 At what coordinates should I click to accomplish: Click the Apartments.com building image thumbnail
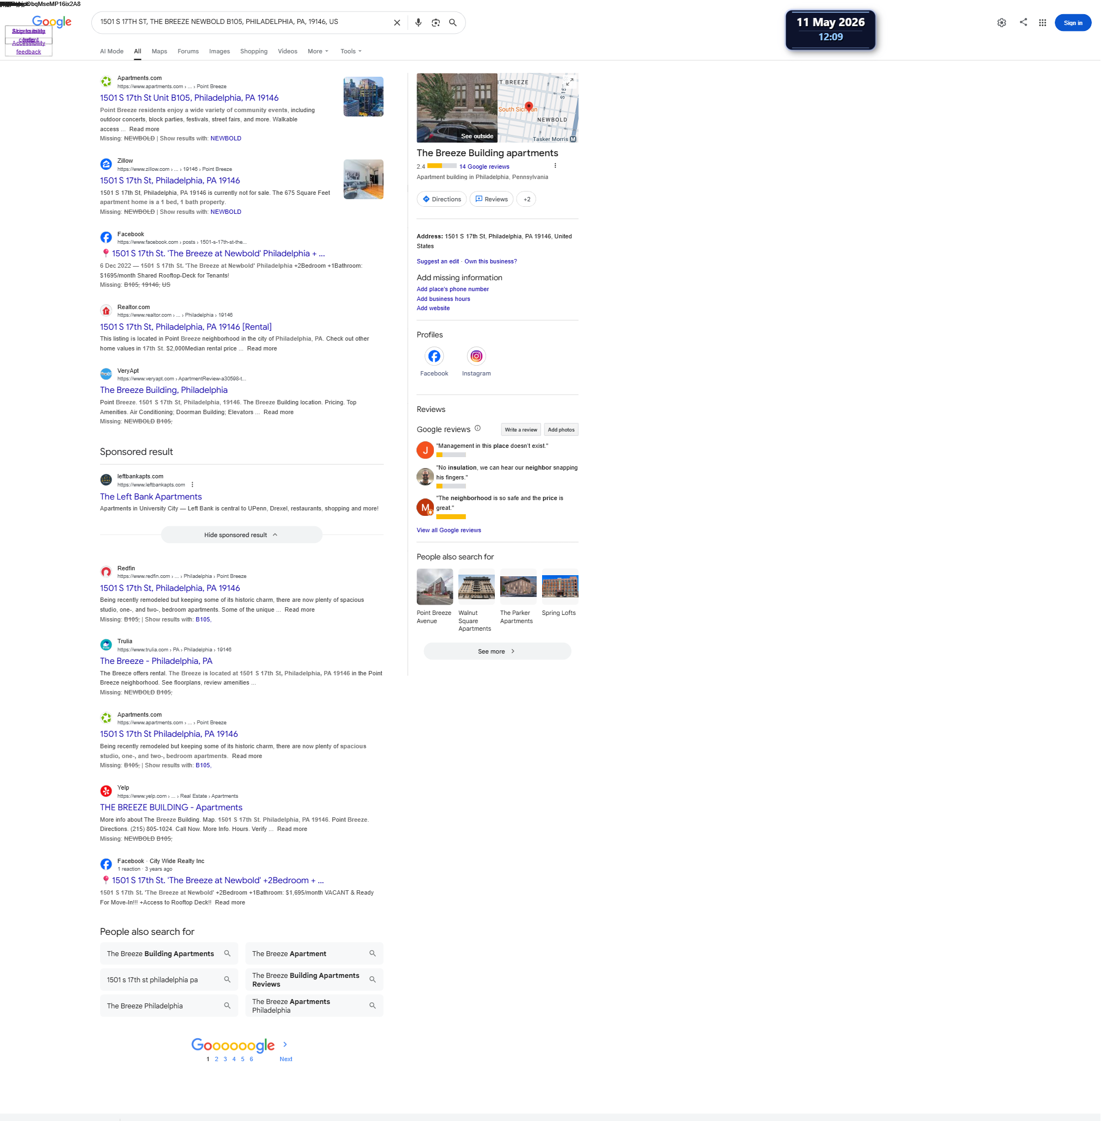364,97
